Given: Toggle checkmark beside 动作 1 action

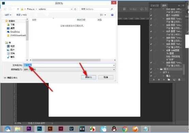Looking at the screenshot, I should click(x=151, y=72).
